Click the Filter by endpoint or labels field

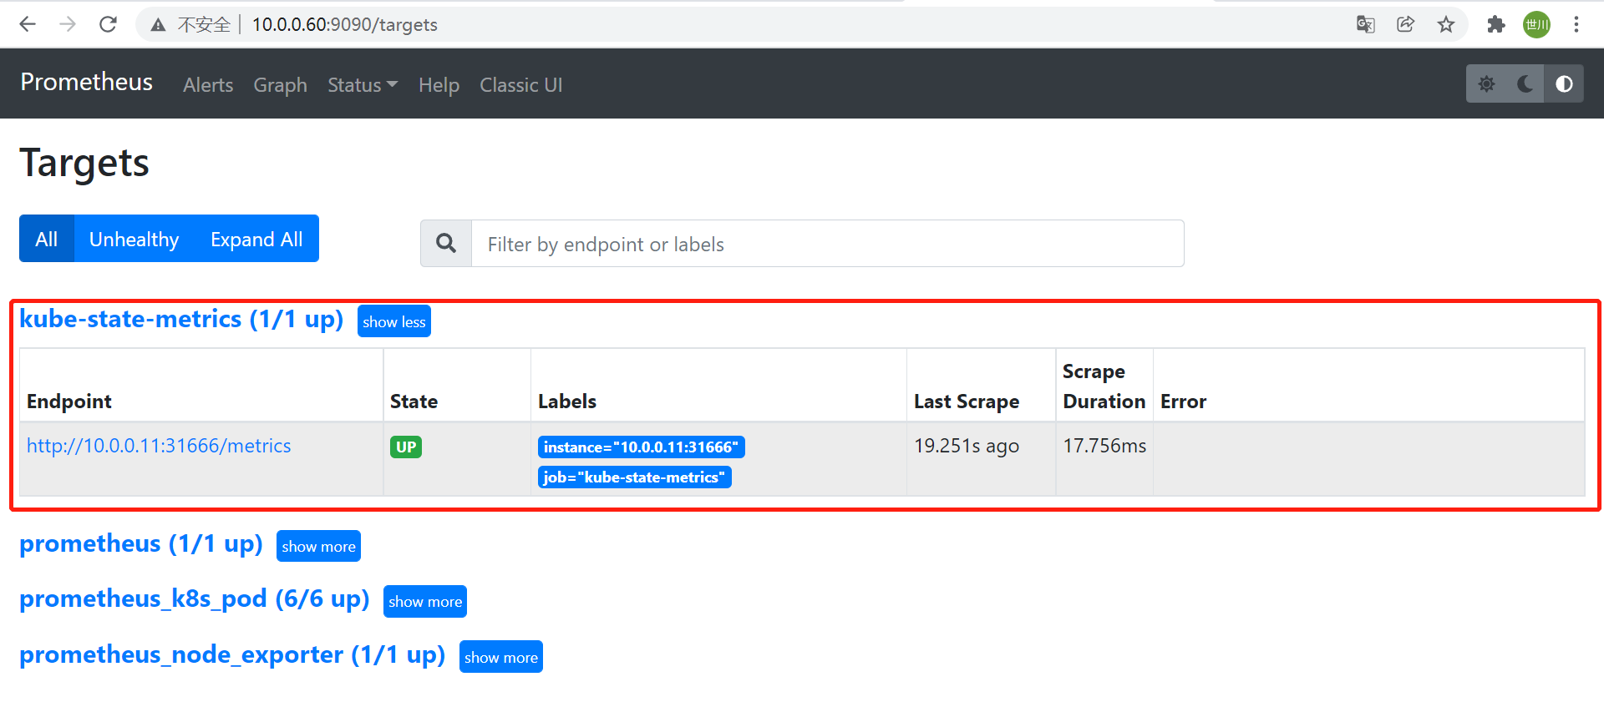coord(827,244)
